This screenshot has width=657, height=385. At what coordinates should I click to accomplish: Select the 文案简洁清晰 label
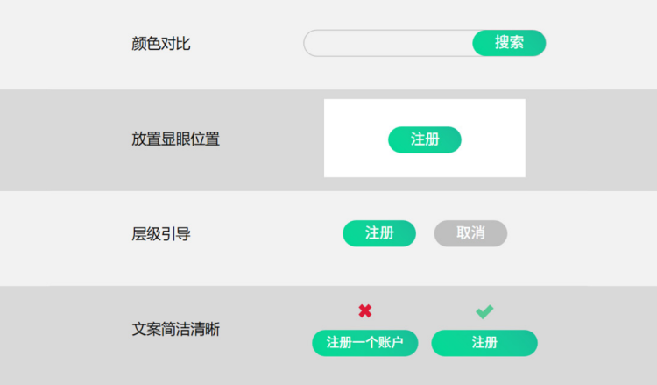(x=175, y=329)
